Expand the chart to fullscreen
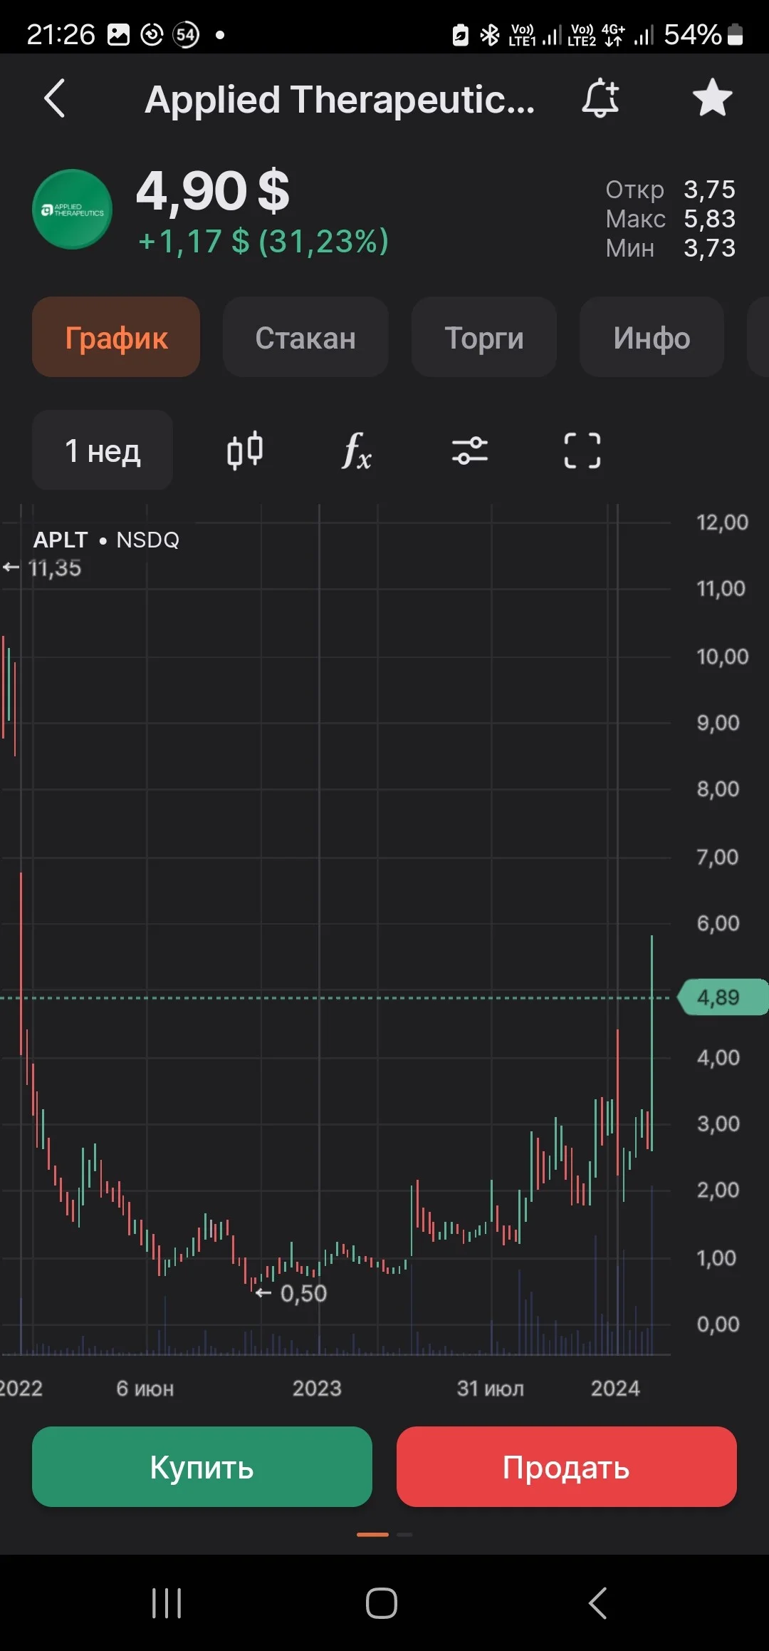The width and height of the screenshot is (769, 1651). click(582, 451)
